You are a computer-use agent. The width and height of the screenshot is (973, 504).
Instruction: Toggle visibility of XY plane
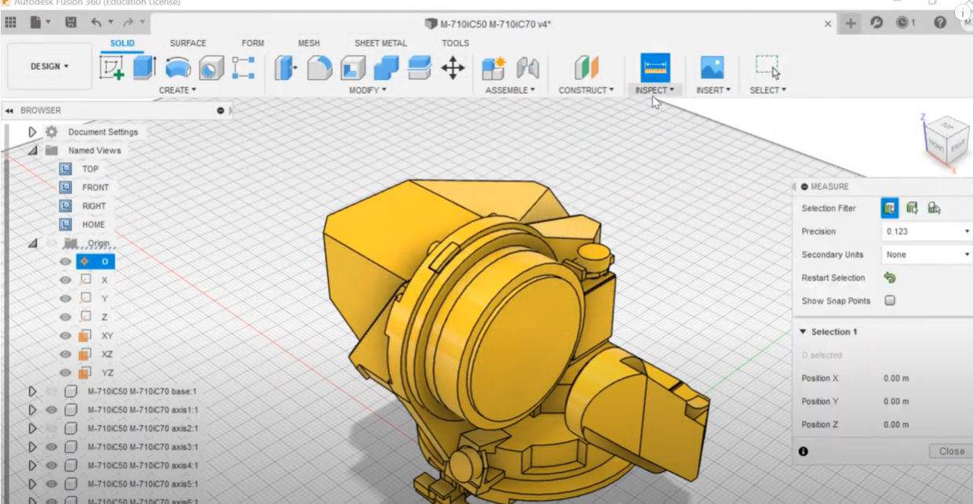click(66, 335)
